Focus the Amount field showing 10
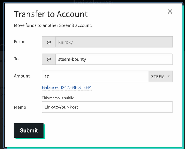185x149 pixels. pyautogui.click(x=95, y=76)
